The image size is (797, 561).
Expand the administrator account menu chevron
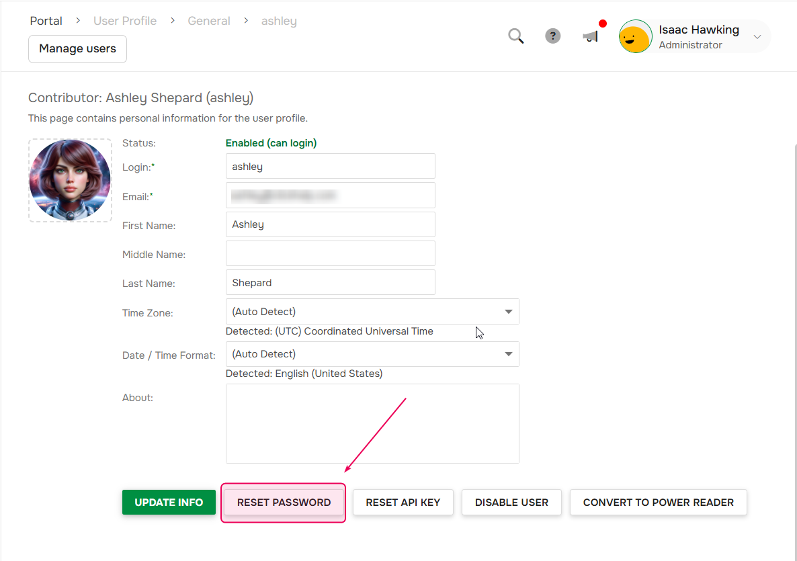pos(757,37)
